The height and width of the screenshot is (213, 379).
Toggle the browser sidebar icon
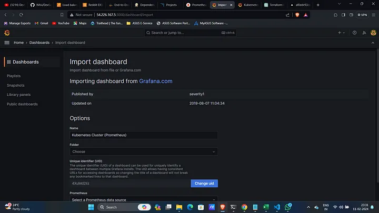[x=343, y=15]
